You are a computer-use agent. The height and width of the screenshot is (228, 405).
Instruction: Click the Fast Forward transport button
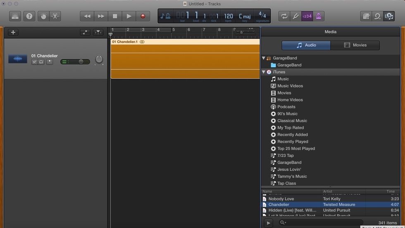point(101,16)
